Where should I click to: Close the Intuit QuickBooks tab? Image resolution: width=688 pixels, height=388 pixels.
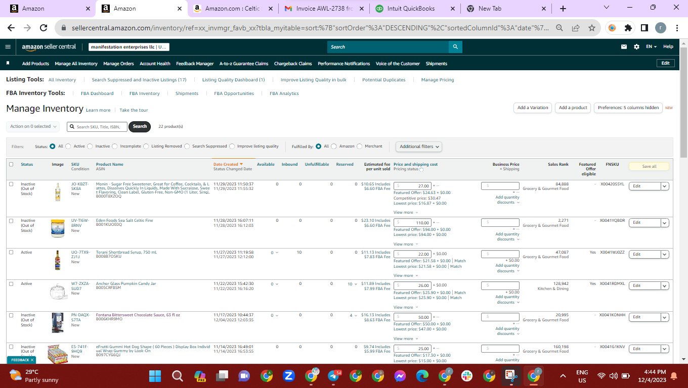[452, 9]
